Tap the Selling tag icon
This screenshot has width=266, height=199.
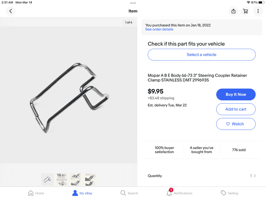224,193
